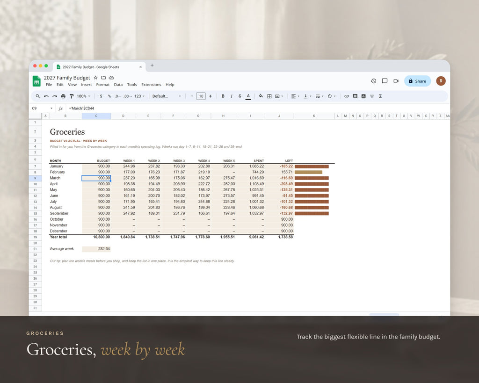479x383 pixels.
Task: Open the merge cells dropdown
Action: point(279,96)
